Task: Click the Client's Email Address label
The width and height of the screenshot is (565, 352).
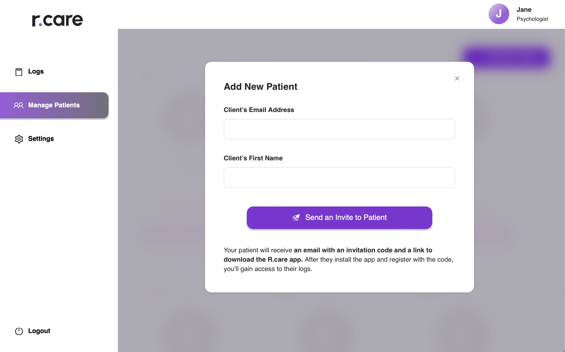Action: coord(259,110)
